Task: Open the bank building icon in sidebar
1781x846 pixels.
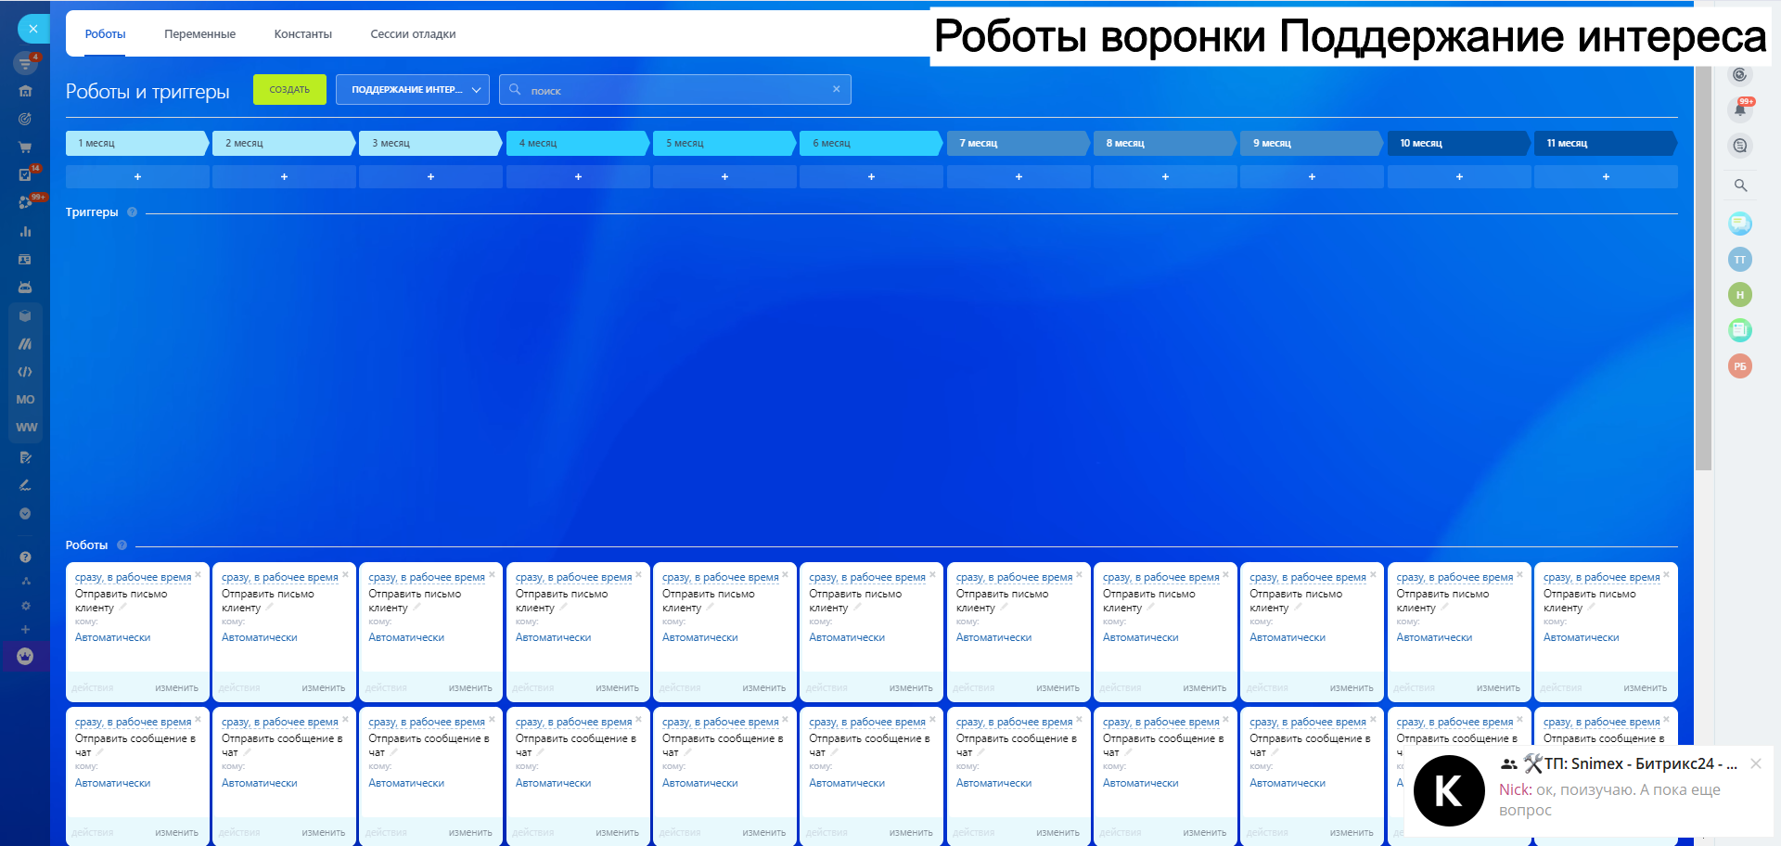Action: coord(25,91)
